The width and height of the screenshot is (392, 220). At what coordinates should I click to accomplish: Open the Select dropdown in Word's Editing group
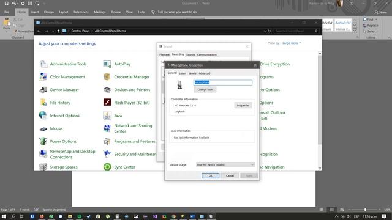coord(371,31)
